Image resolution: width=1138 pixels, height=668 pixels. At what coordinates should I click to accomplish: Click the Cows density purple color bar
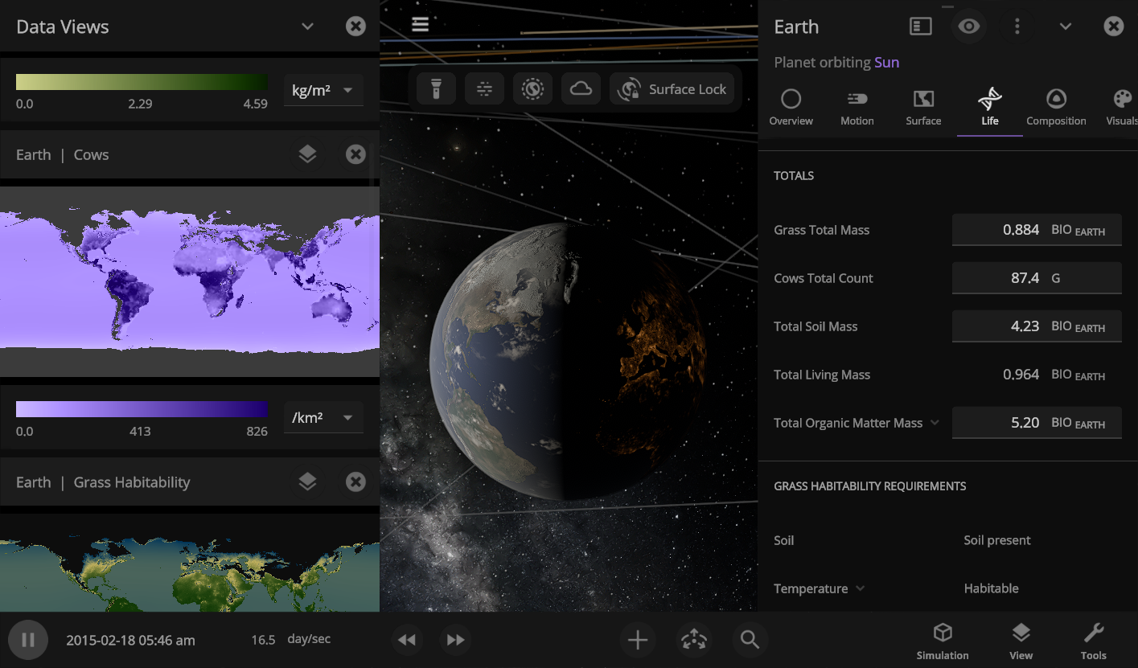pos(142,409)
